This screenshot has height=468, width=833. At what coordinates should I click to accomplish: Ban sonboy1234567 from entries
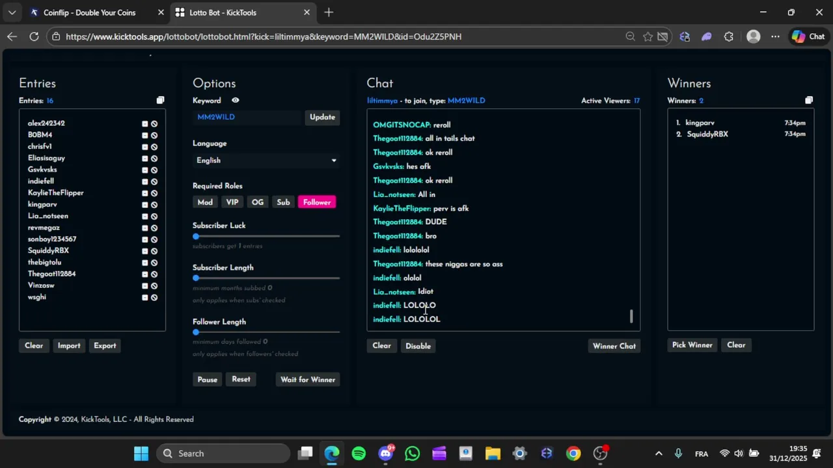(154, 239)
